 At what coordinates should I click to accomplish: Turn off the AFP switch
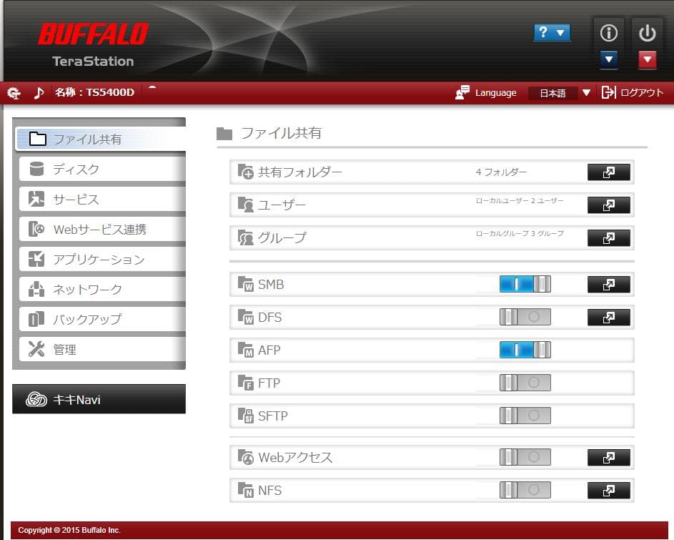point(526,350)
